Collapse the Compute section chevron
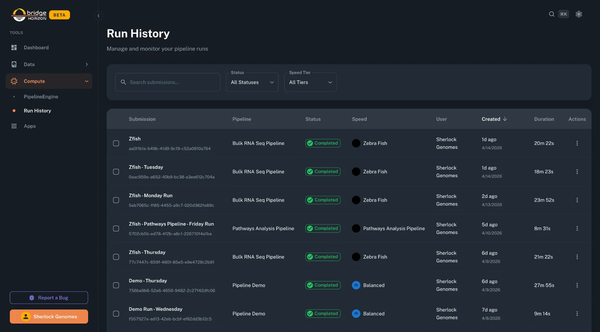This screenshot has width=600, height=332. click(87, 81)
